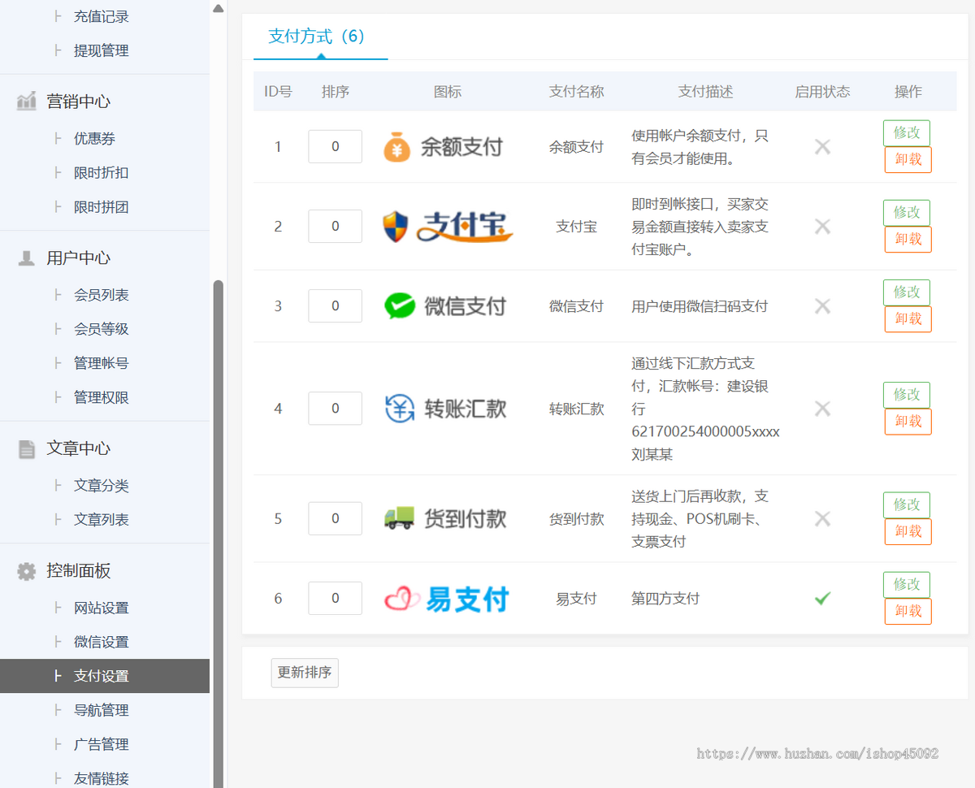
Task: Focus the sort order field for 微信支付
Action: [x=335, y=306]
